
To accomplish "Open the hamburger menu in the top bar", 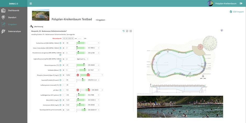I will click(x=31, y=4).
